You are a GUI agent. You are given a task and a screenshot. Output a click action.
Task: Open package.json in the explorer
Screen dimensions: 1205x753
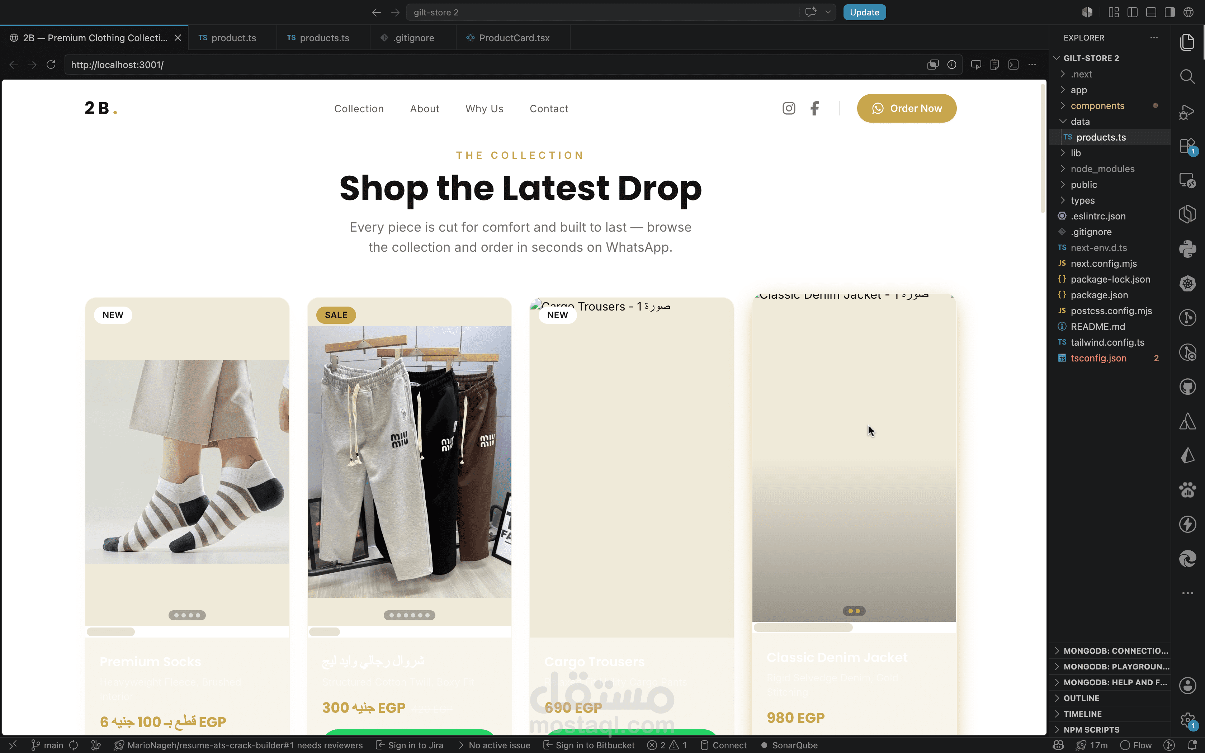[x=1110, y=295]
